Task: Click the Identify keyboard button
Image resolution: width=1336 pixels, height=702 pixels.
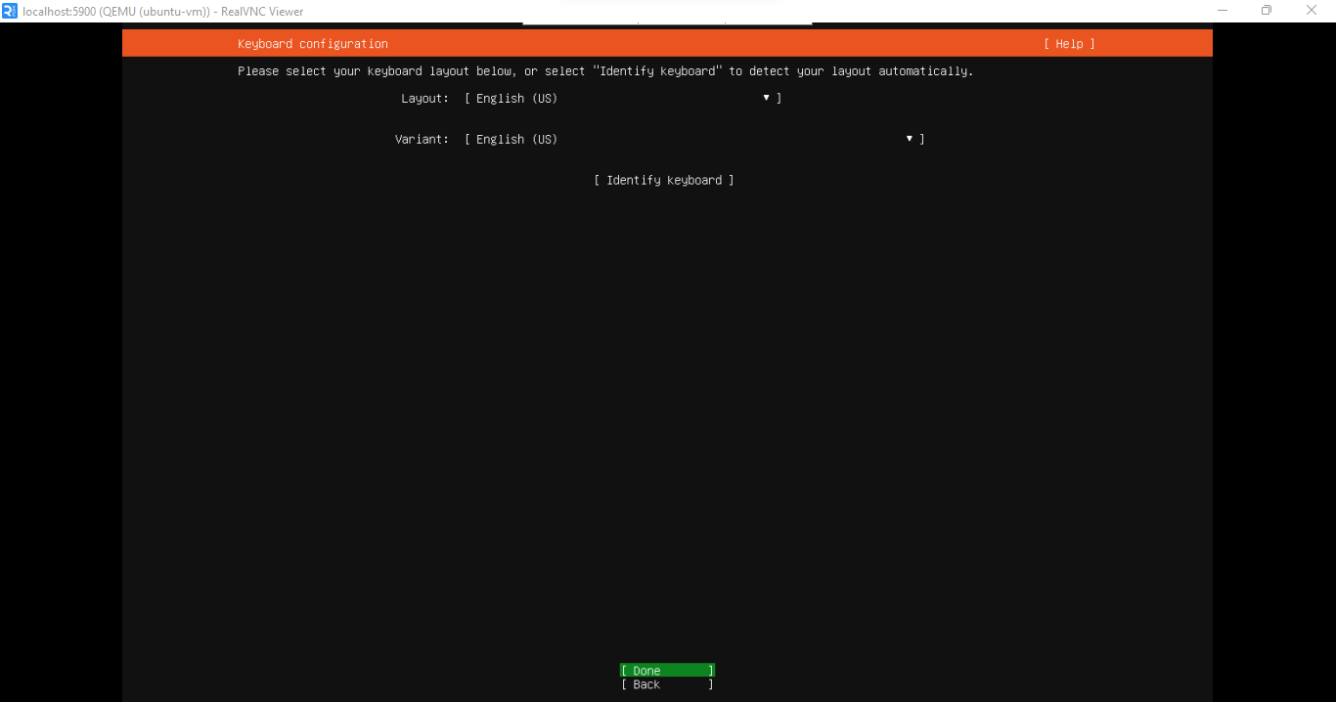Action: click(x=664, y=181)
